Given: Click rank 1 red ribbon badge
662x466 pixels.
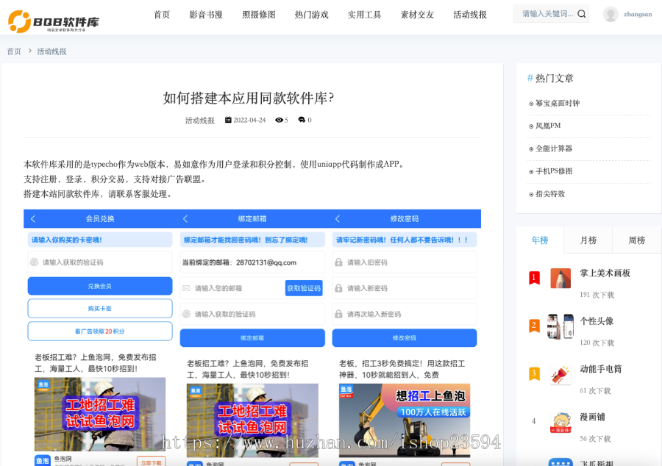Looking at the screenshot, I should [x=534, y=278].
